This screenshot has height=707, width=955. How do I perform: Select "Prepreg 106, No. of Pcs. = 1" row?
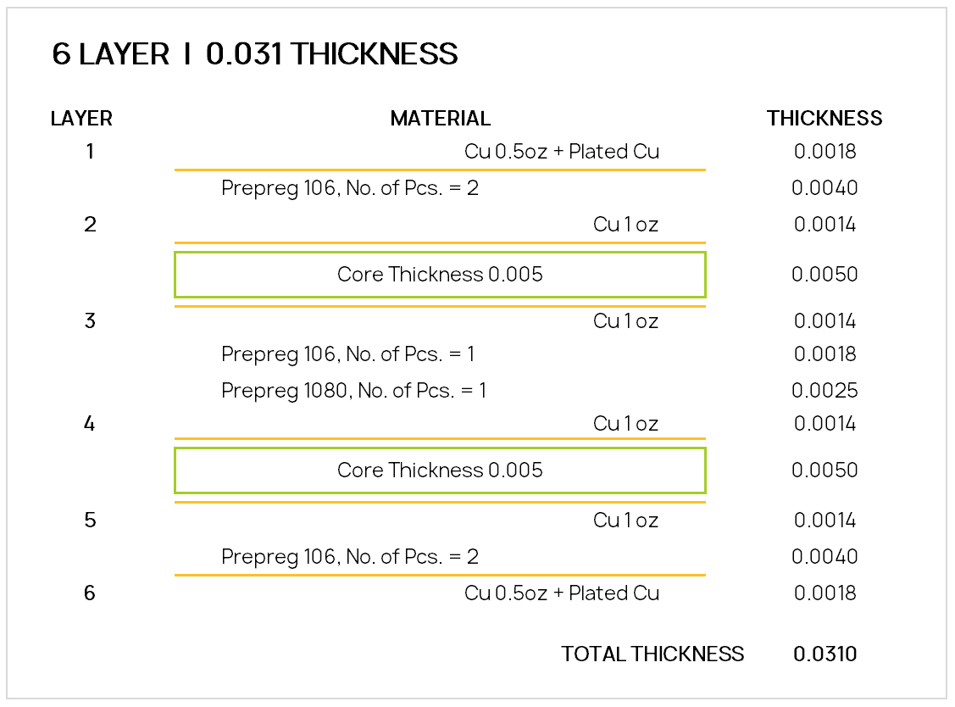[348, 354]
